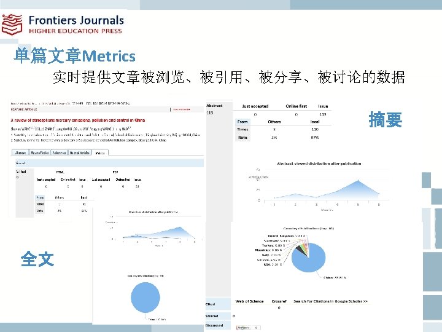Click the 113 value under Issue
Screen dimensions: 442x332
click(323, 114)
